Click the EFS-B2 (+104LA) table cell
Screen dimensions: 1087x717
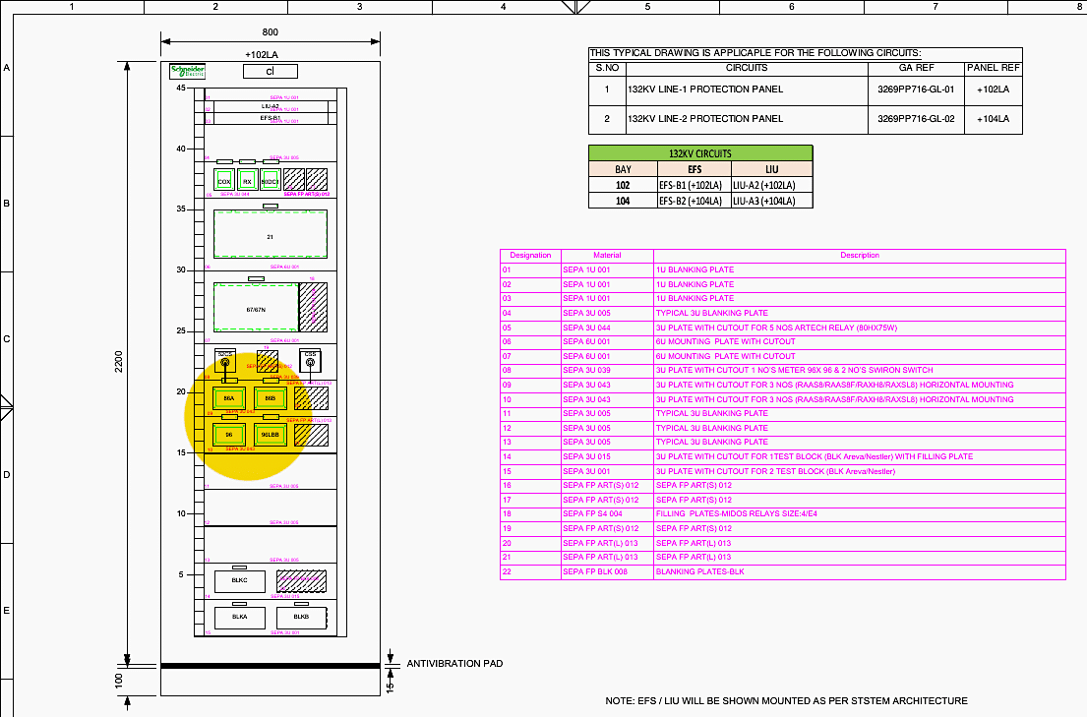(x=694, y=201)
